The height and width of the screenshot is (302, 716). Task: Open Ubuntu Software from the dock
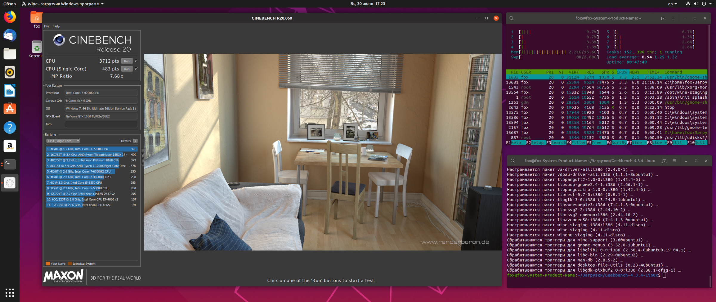[10, 109]
